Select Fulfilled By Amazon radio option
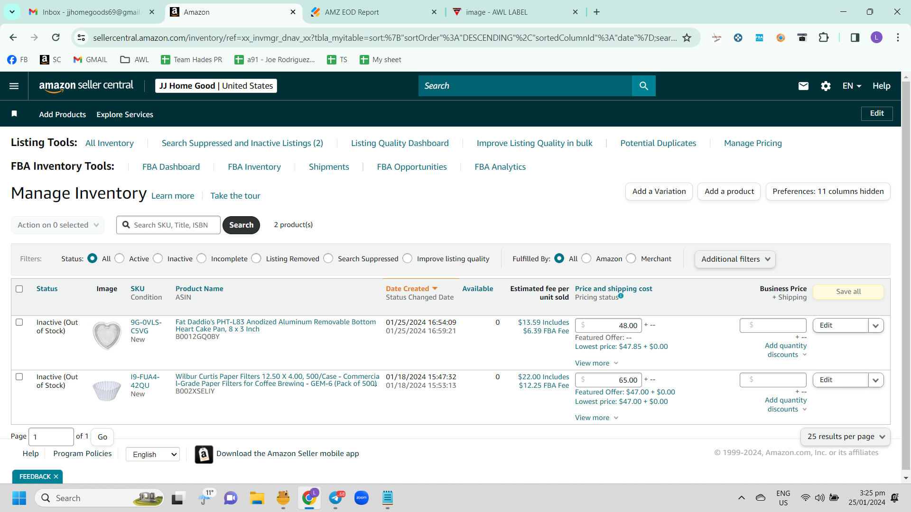 click(x=586, y=258)
